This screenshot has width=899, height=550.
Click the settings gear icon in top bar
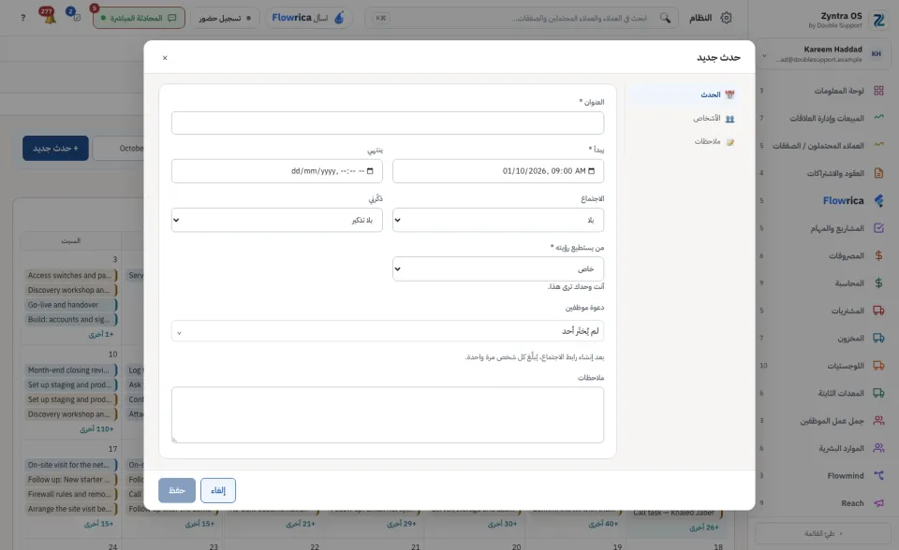(x=726, y=18)
